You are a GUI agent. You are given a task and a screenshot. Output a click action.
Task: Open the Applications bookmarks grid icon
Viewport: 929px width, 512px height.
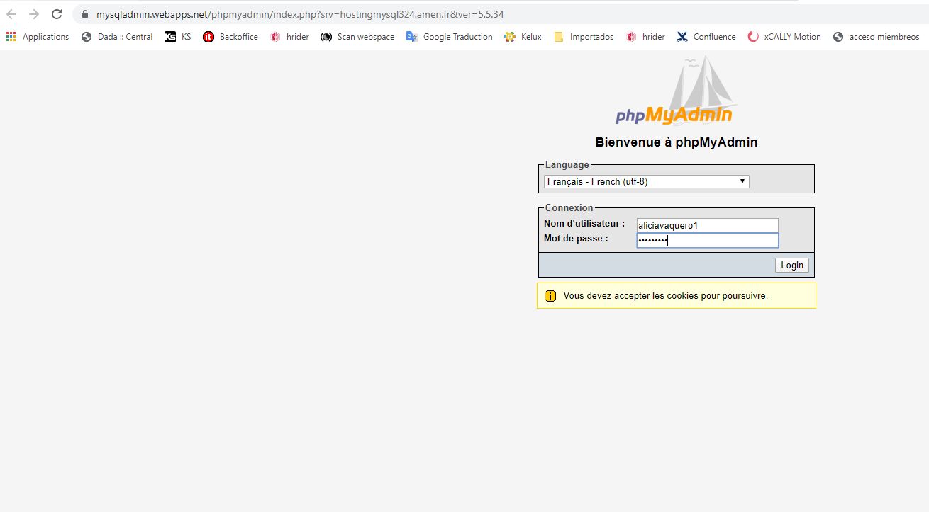click(x=11, y=37)
